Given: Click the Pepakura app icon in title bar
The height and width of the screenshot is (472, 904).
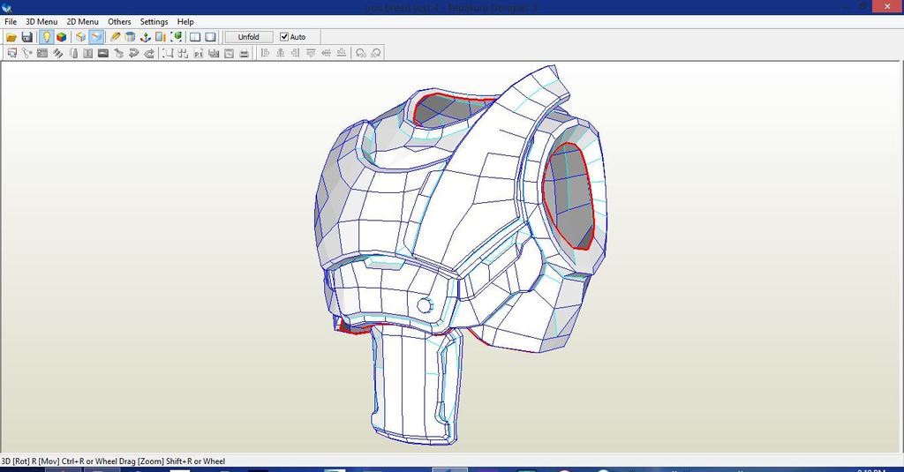Looking at the screenshot, I should coord(8,7).
